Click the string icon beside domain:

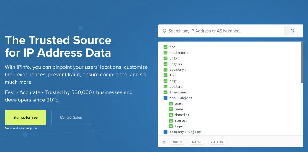(171, 115)
